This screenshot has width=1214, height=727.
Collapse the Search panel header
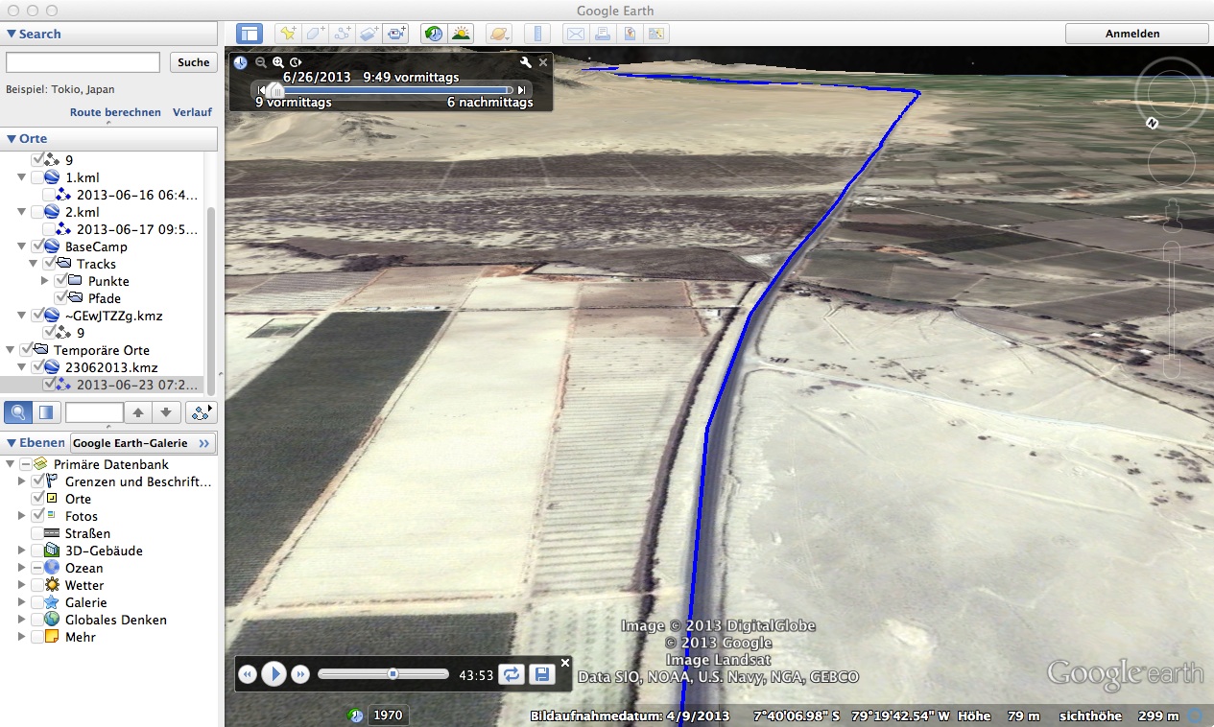pos(12,34)
